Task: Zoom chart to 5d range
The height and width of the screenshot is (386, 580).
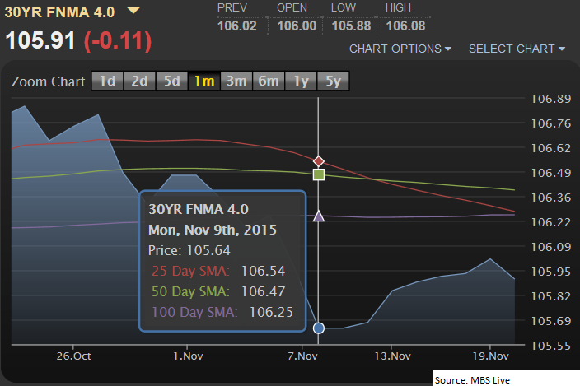Action: click(171, 81)
